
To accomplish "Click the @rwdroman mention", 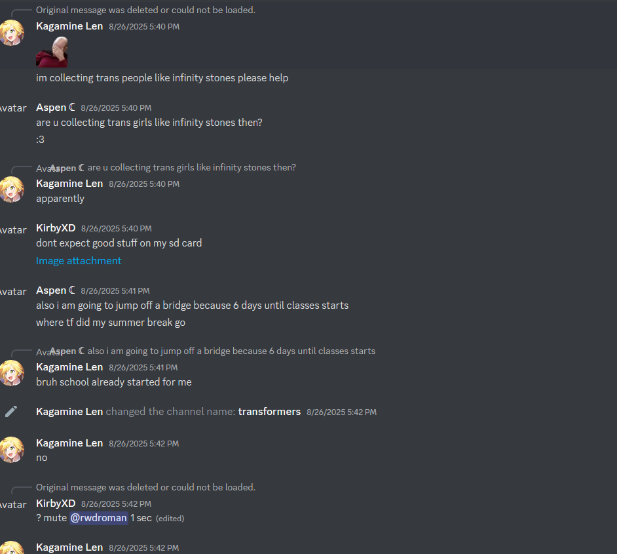I will [x=99, y=518].
